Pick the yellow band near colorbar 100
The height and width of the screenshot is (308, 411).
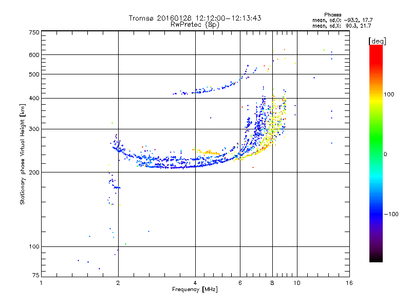click(x=376, y=100)
